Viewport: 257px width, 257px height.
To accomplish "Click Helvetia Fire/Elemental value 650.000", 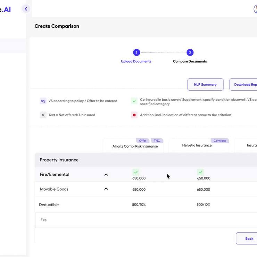I will (x=204, y=178).
